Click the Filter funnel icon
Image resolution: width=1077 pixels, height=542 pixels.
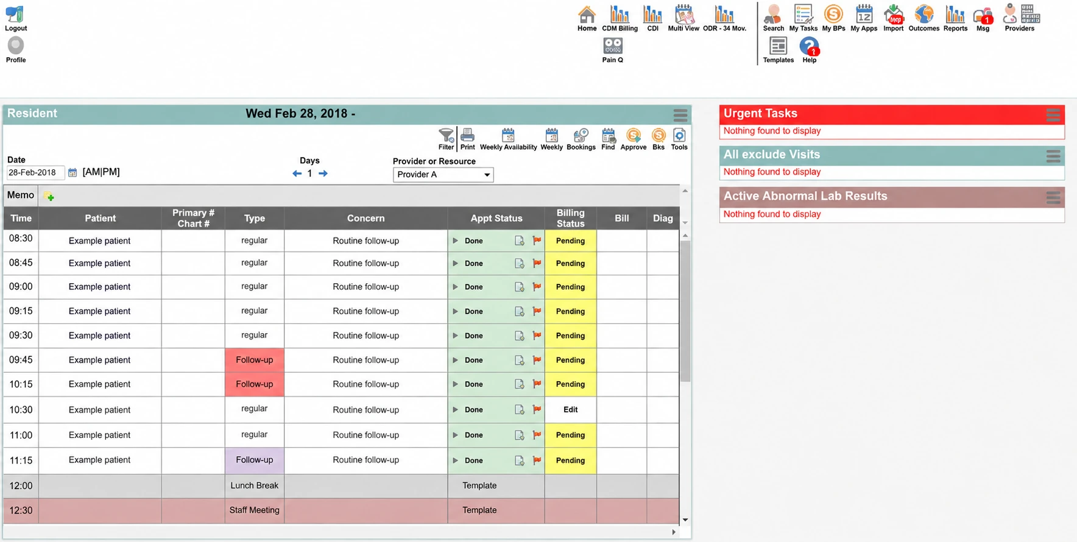(446, 135)
